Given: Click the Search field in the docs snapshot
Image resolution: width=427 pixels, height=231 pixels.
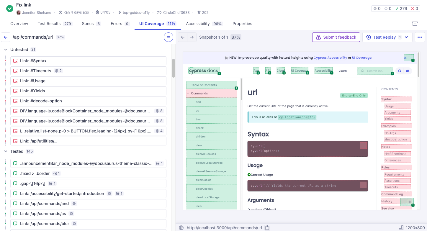Looking at the screenshot, I should [375, 71].
